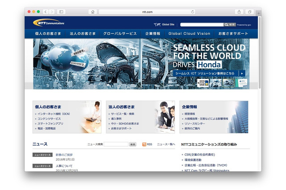This screenshot has width=286, height=190.
Task: Go forward with Safari's forward arrow
Action: 52,12
